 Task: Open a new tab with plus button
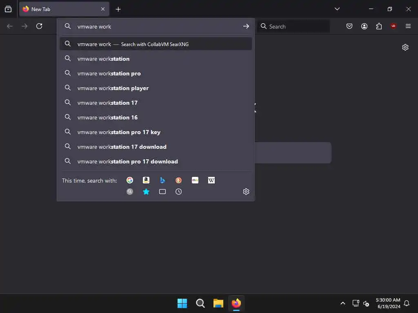[x=118, y=9]
